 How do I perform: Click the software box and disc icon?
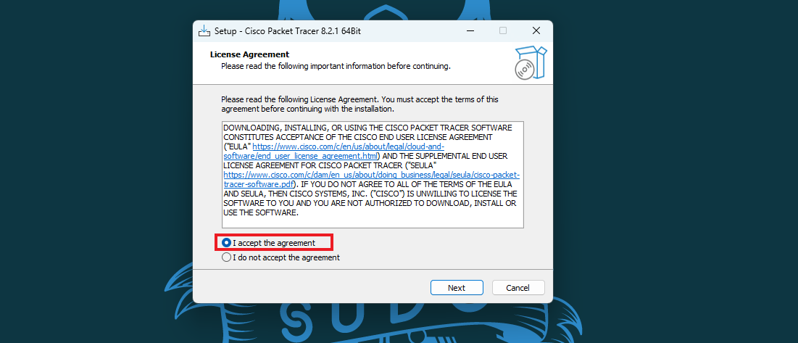click(531, 62)
